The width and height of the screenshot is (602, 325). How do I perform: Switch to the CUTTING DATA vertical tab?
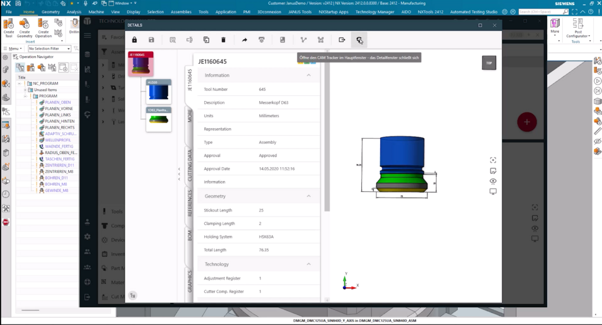coord(190,165)
